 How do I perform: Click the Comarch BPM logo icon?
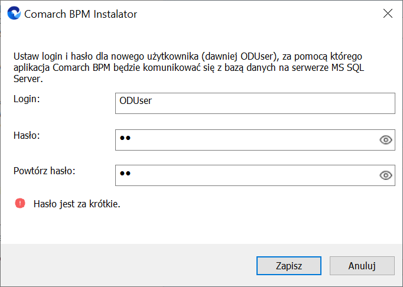pos(14,14)
